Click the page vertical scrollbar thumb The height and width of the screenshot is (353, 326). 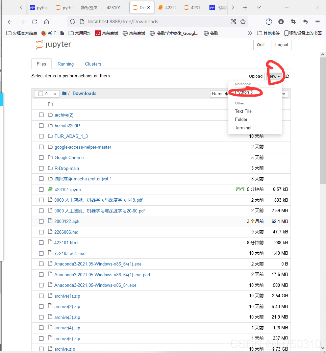(x=323, y=121)
